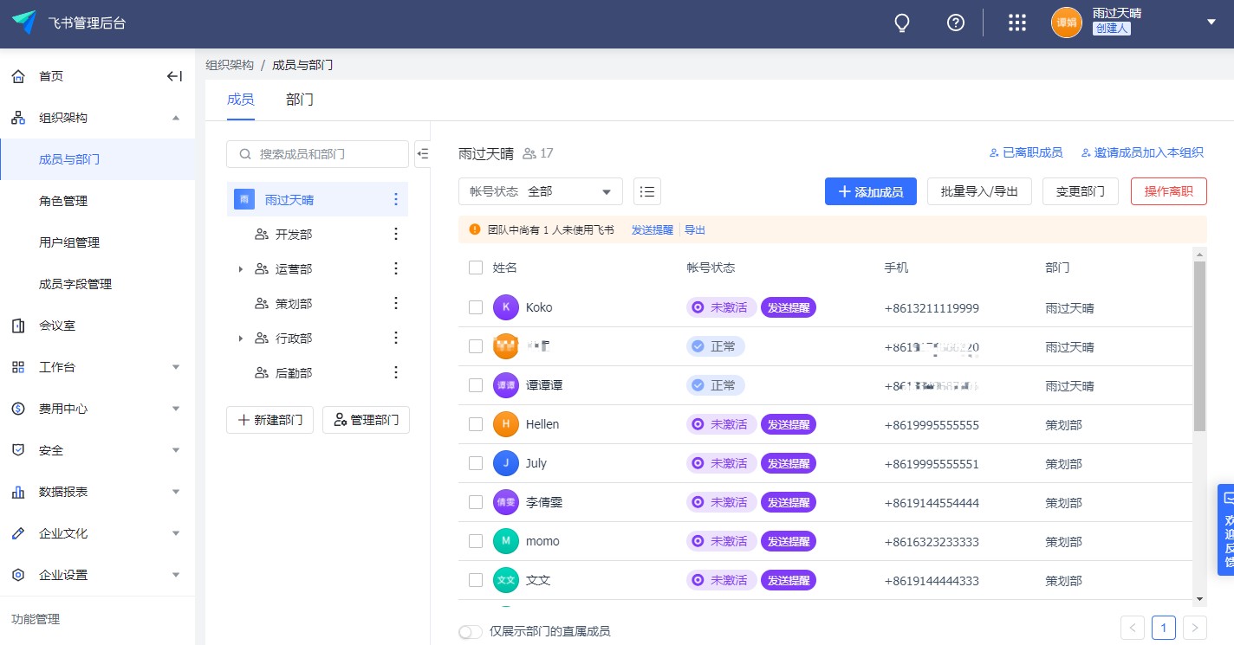Screen dimensions: 1234x645
Task: Click the 已离职成员 link
Action: point(1026,152)
